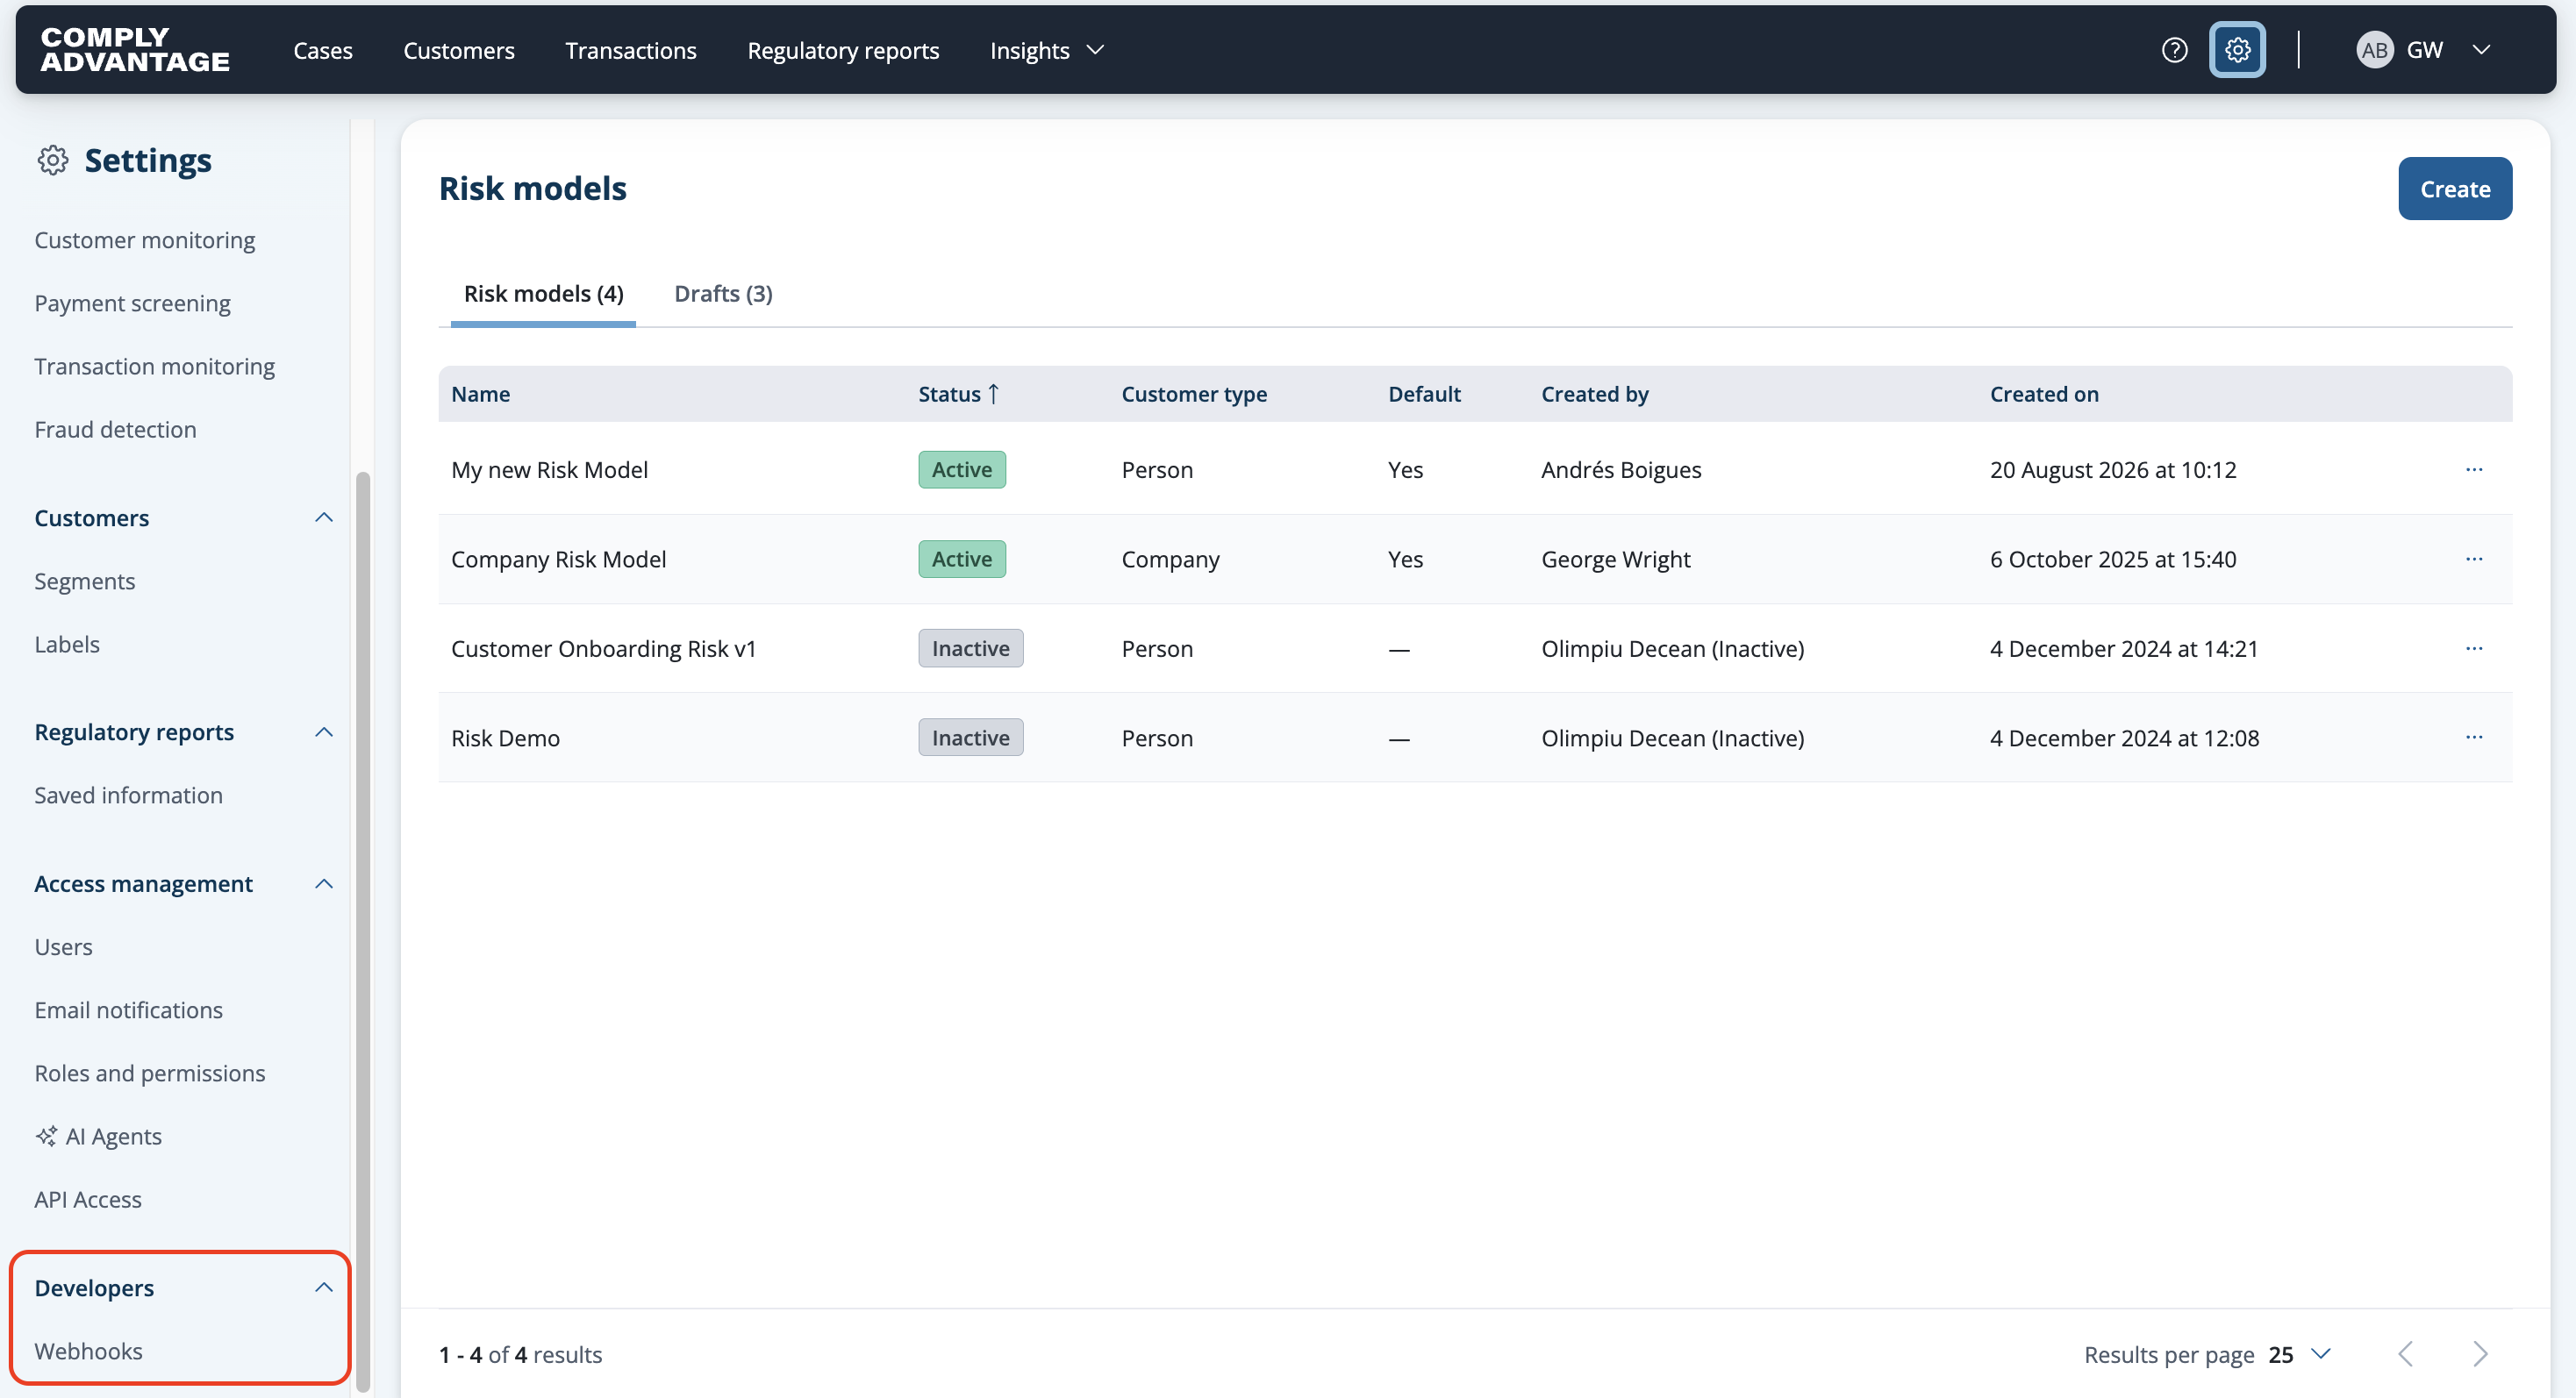Click the ComplyAdvantage logo
Viewport: 2576px width, 1398px height.
click(135, 50)
